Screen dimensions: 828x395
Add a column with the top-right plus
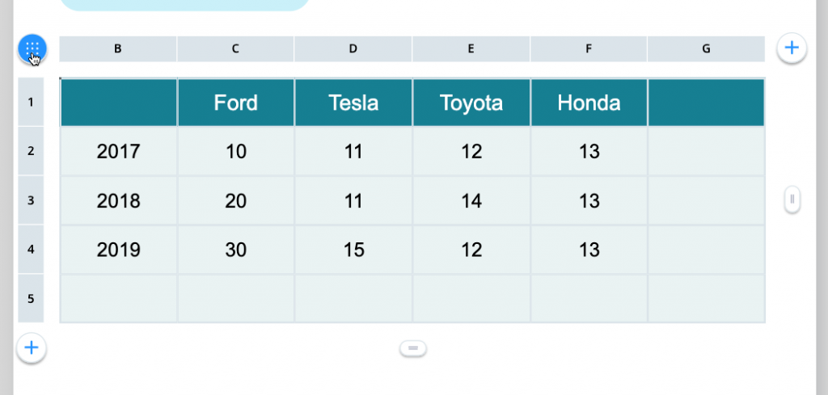792,48
